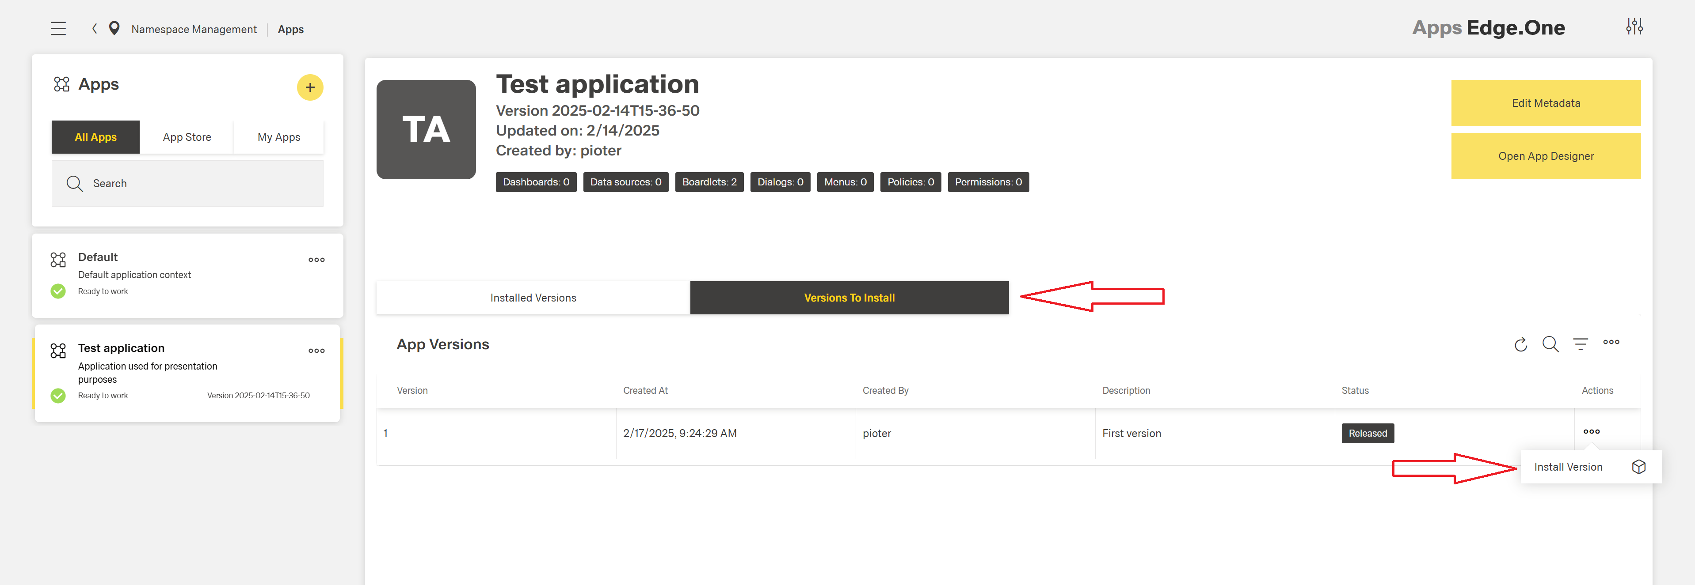Open options menu for Default app card
The height and width of the screenshot is (585, 1695).
click(x=316, y=259)
